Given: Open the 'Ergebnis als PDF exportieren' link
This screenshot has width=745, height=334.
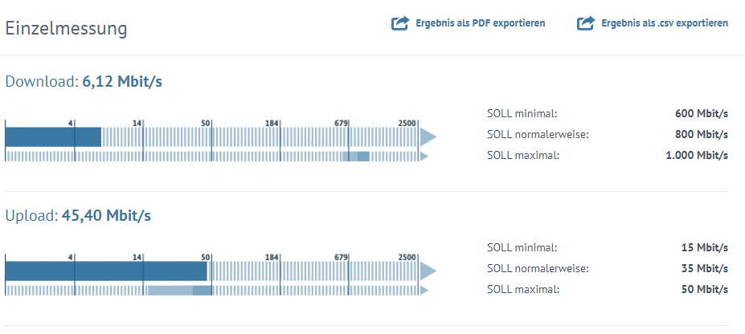Looking at the screenshot, I should tap(481, 23).
